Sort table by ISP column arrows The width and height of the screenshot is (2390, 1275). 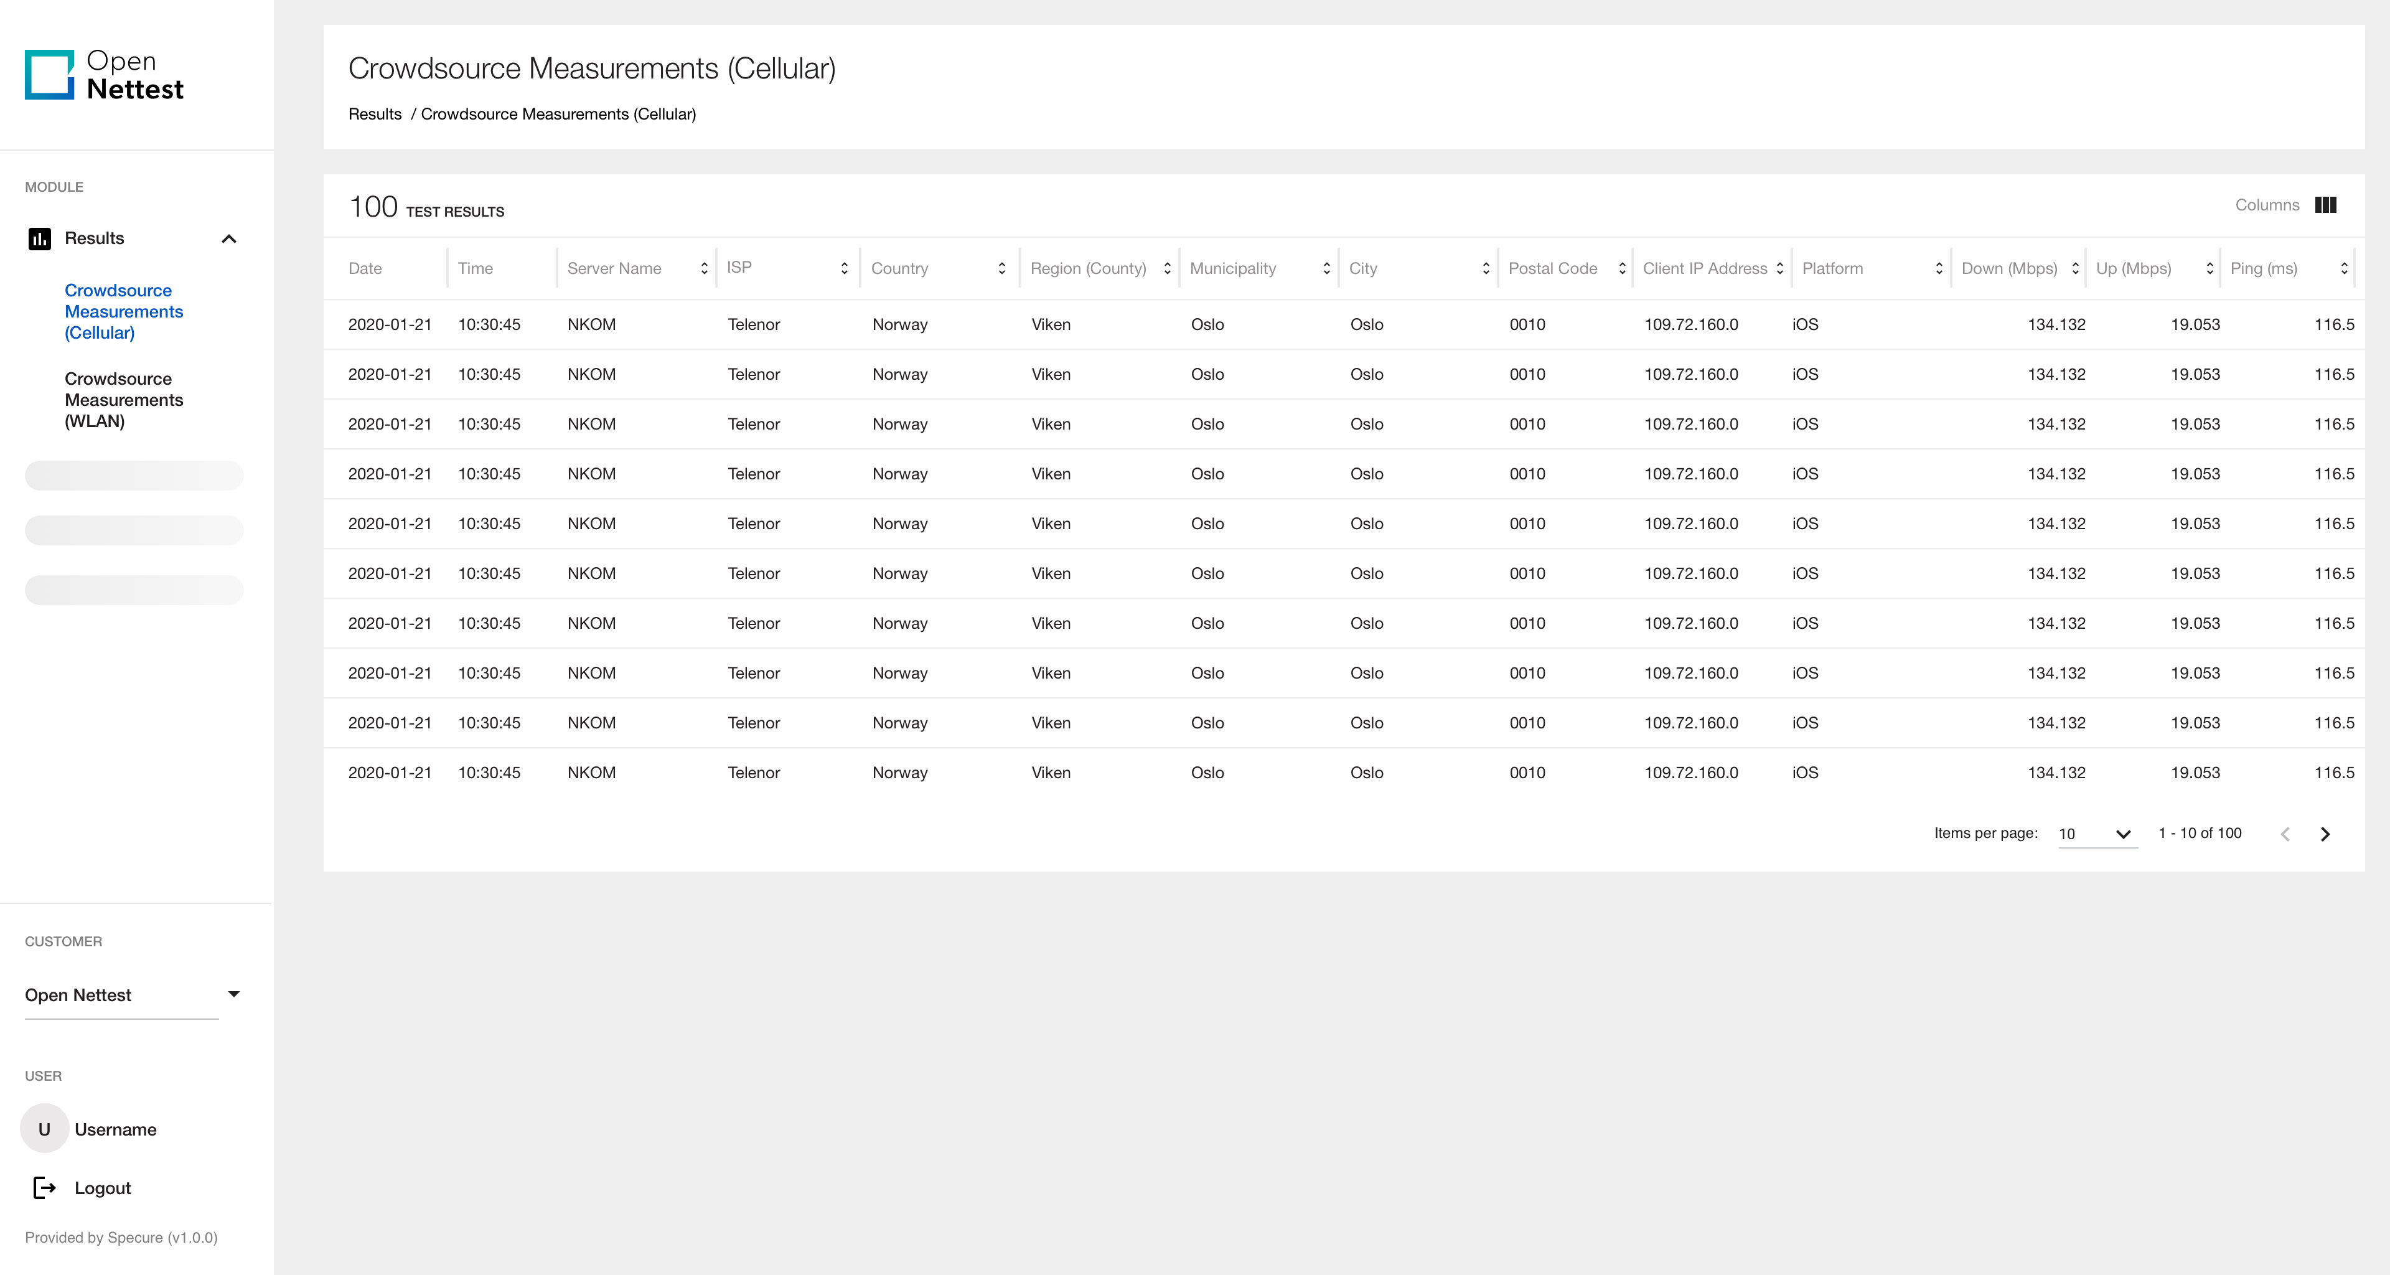(843, 268)
